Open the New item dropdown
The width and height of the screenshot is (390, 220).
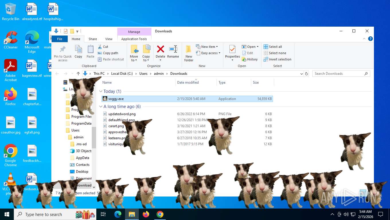pyautogui.click(x=207, y=47)
